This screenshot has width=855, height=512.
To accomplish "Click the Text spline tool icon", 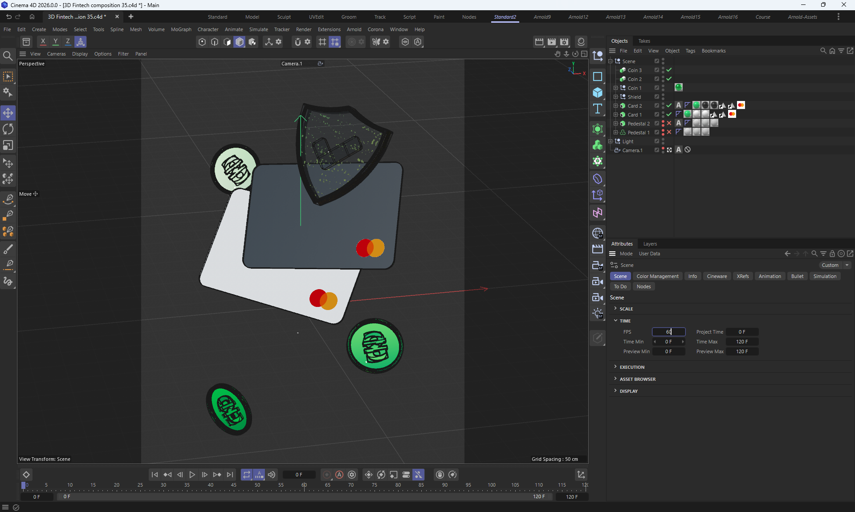I will [x=598, y=109].
